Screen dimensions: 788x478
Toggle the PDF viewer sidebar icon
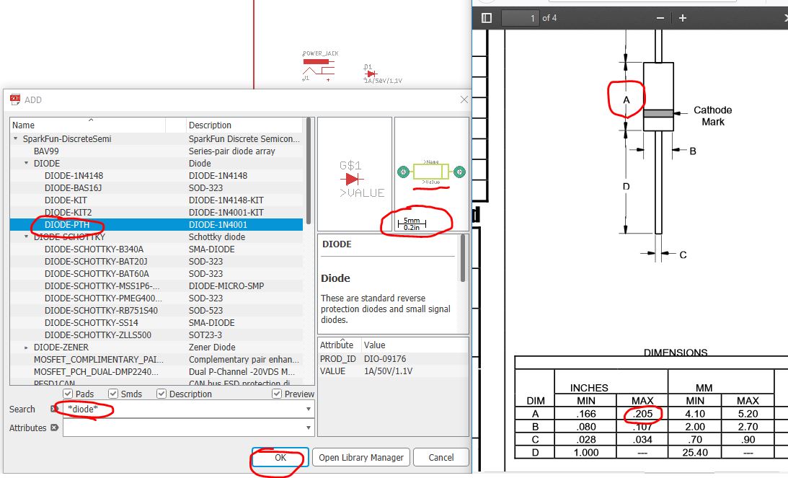point(487,18)
